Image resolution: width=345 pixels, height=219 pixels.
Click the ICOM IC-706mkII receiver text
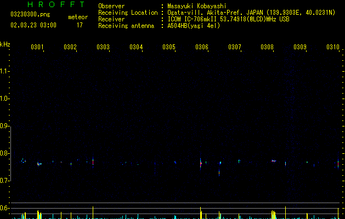tap(228, 19)
